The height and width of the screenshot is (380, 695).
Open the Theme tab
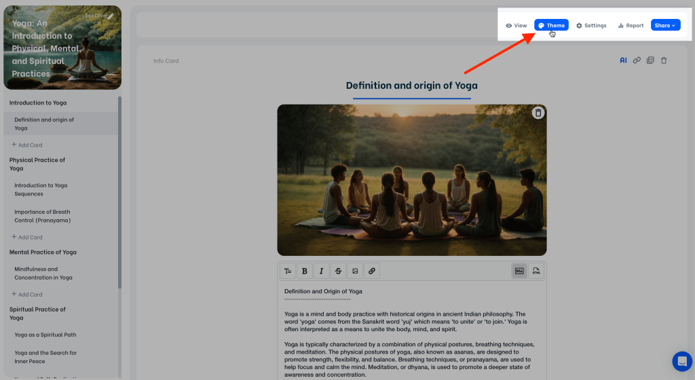point(551,25)
